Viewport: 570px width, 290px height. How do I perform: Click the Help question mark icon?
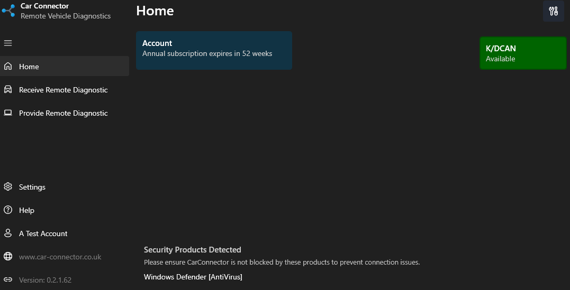pos(8,210)
